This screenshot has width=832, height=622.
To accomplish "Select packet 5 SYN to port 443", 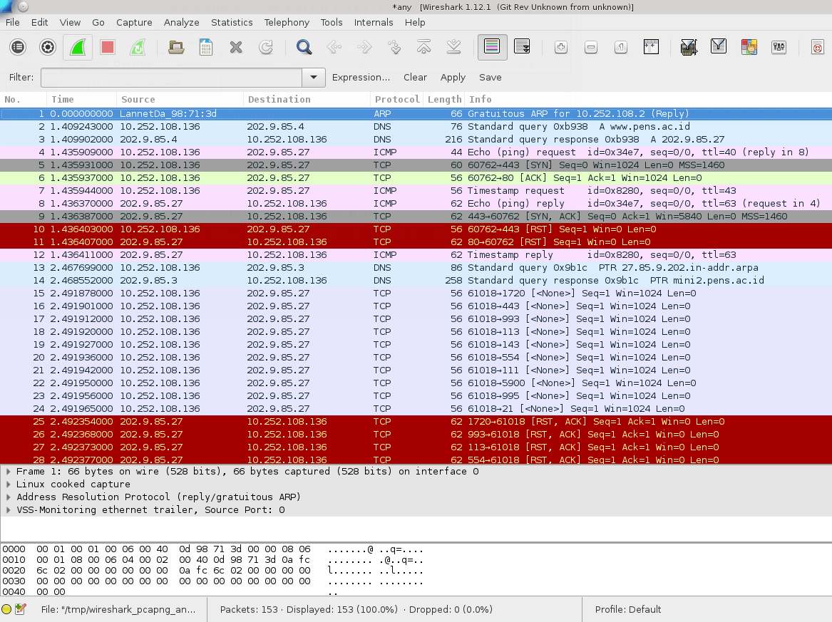I will click(416, 165).
